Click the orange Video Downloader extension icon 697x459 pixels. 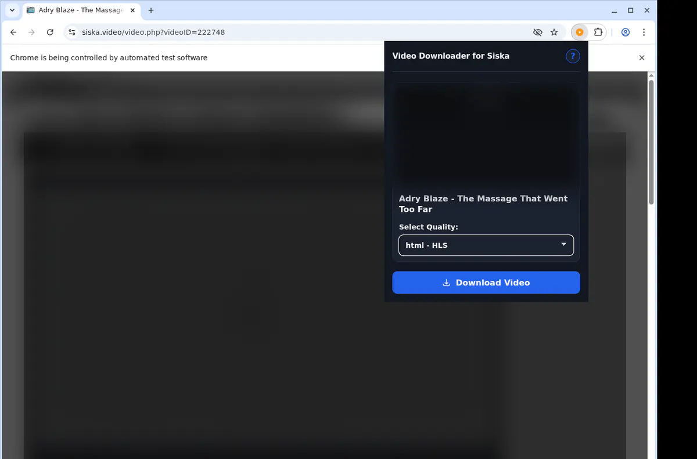(580, 32)
